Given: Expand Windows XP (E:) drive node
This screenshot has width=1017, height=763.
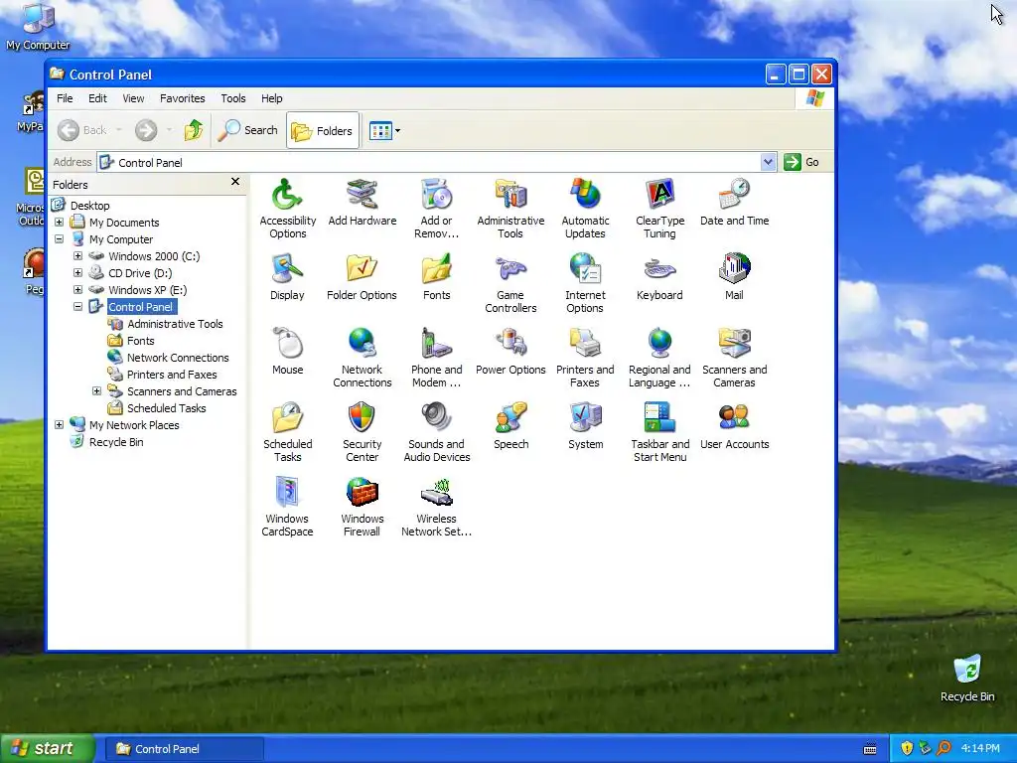Looking at the screenshot, I should tap(77, 289).
